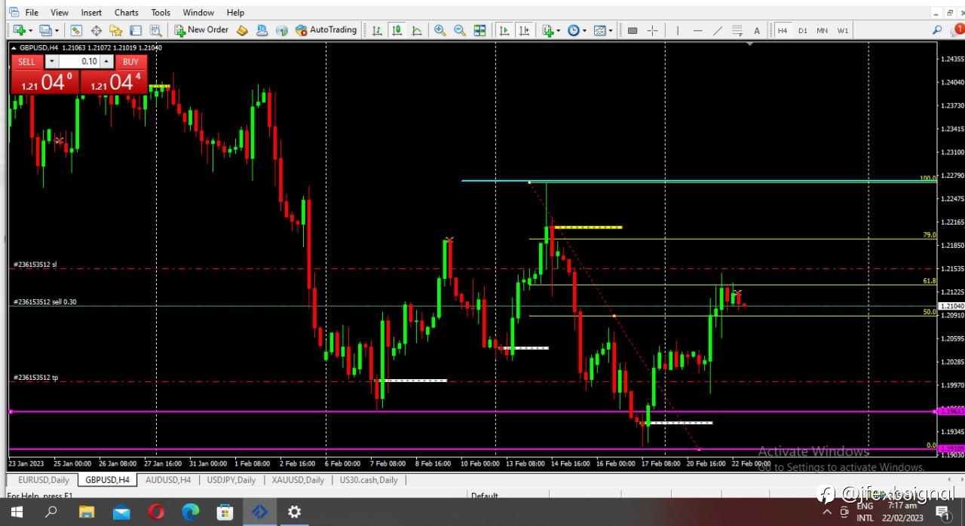Image resolution: width=965 pixels, height=526 pixels.
Task: Open the Insert menu
Action: [x=91, y=12]
